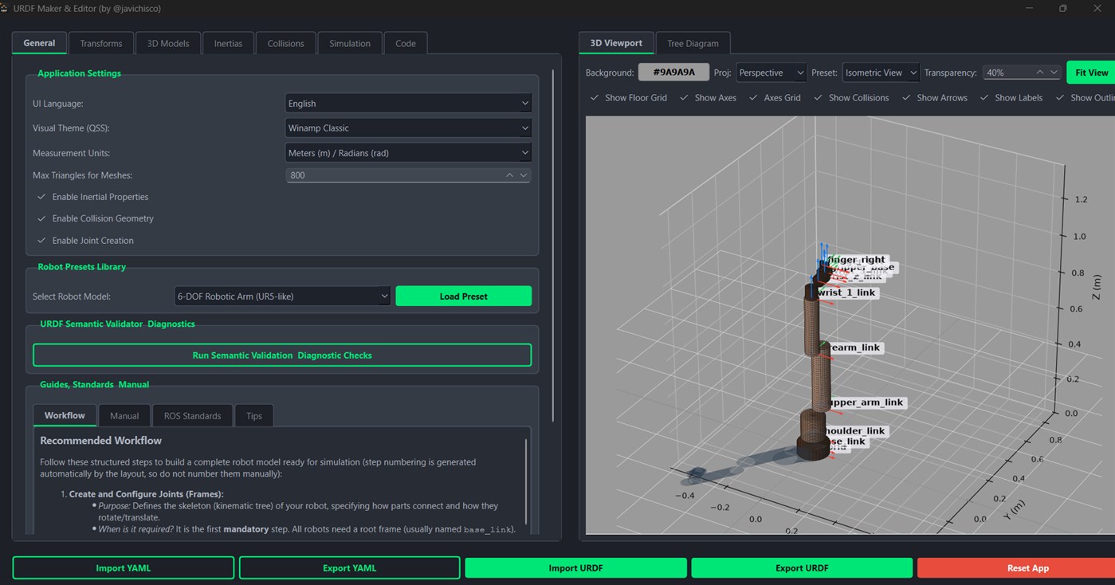The width and height of the screenshot is (1115, 585).
Task: Open the UI Language dropdown
Action: coord(408,104)
